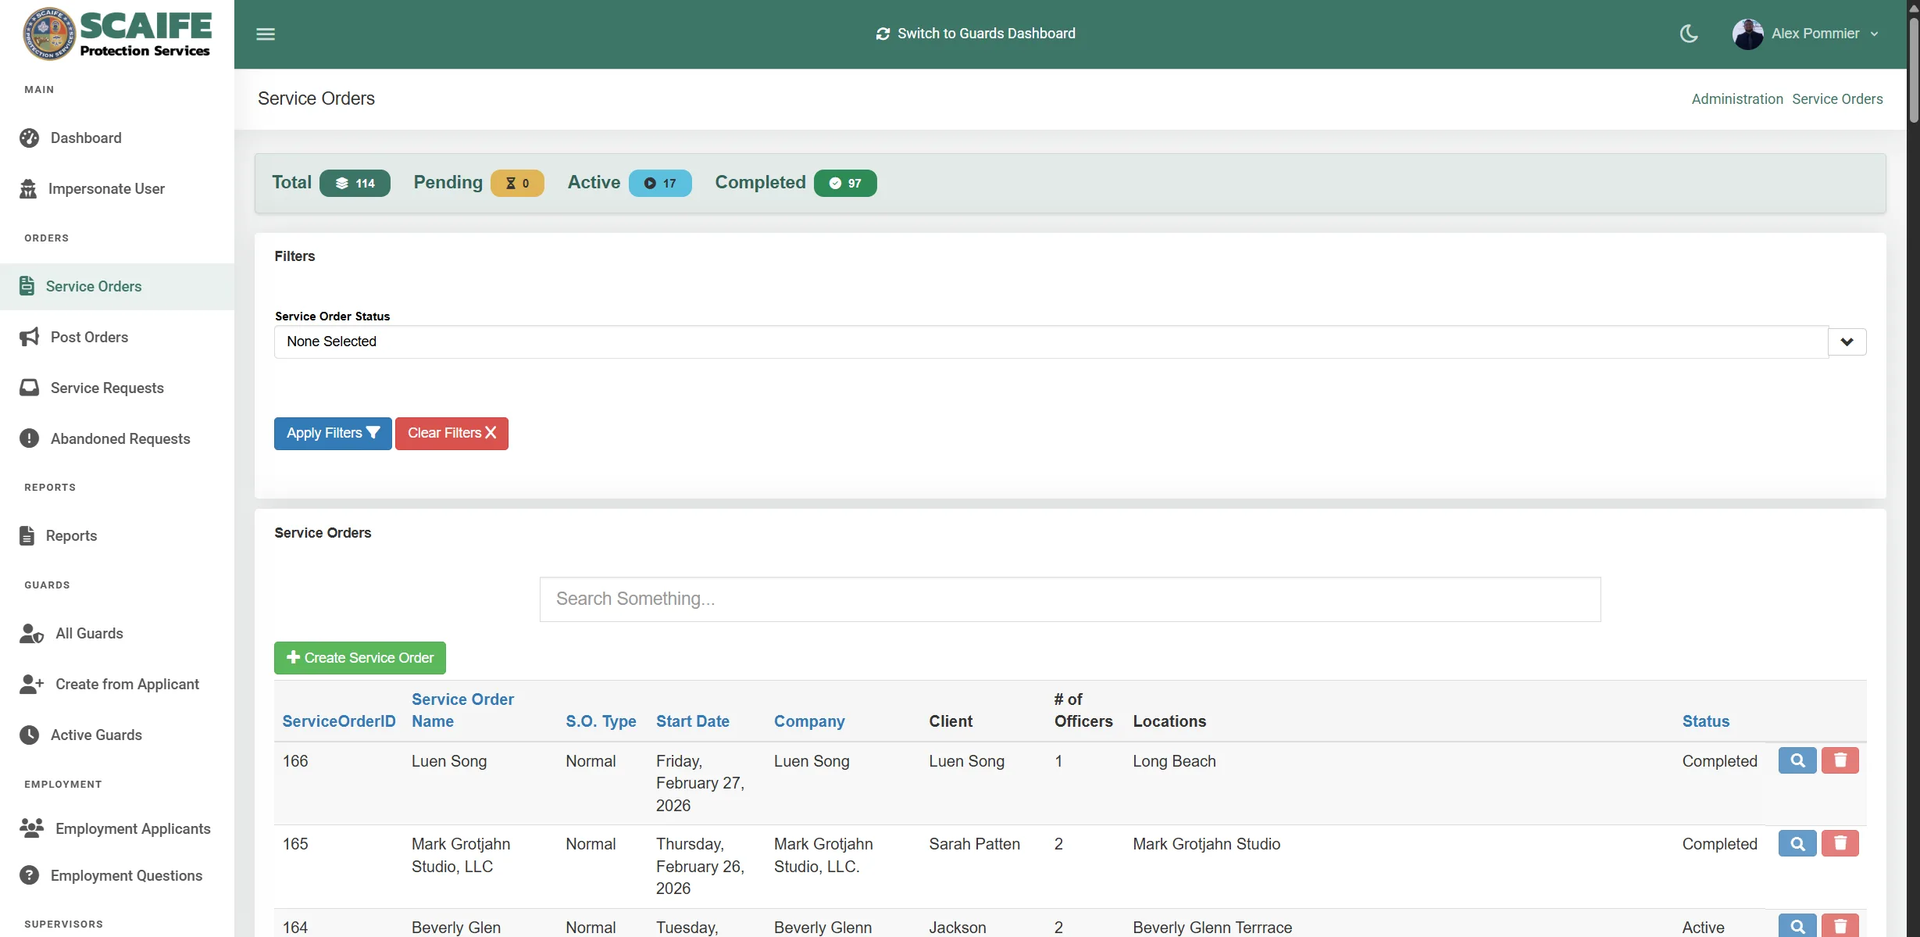
Task: Click the Pending 0 hourglass badge
Action: (x=517, y=183)
